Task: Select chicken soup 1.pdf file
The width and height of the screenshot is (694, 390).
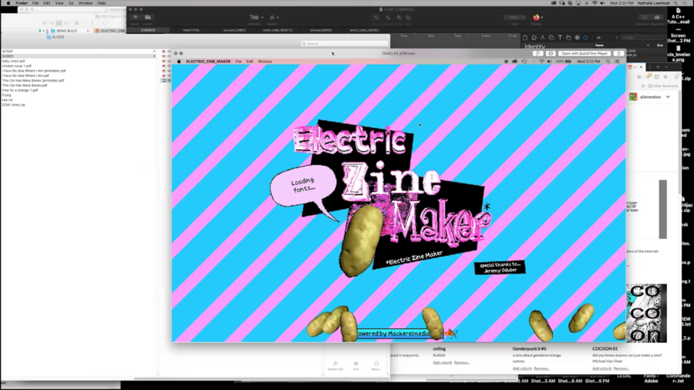Action: tap(17, 66)
